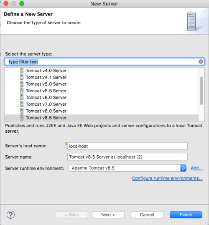Click the Tomcat v5.0 Server icon
The width and height of the screenshot is (209, 225).
[x=22, y=84]
